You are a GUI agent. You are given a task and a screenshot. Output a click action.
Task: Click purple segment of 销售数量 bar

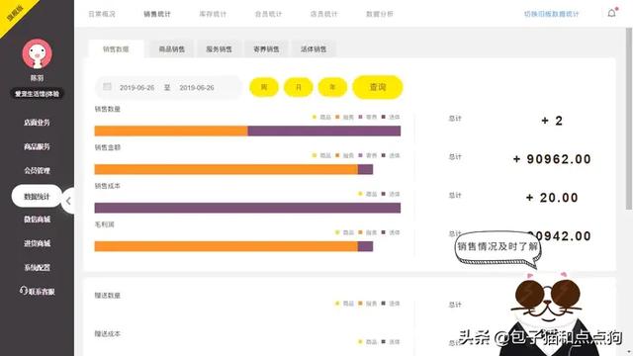point(324,131)
